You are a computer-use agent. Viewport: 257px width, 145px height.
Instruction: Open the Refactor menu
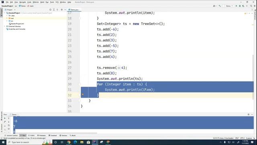coord(36,2)
